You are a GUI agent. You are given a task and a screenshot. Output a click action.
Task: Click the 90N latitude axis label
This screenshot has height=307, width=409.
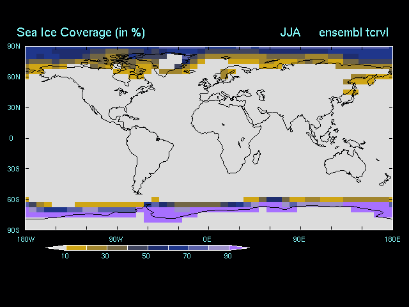[x=13, y=46]
